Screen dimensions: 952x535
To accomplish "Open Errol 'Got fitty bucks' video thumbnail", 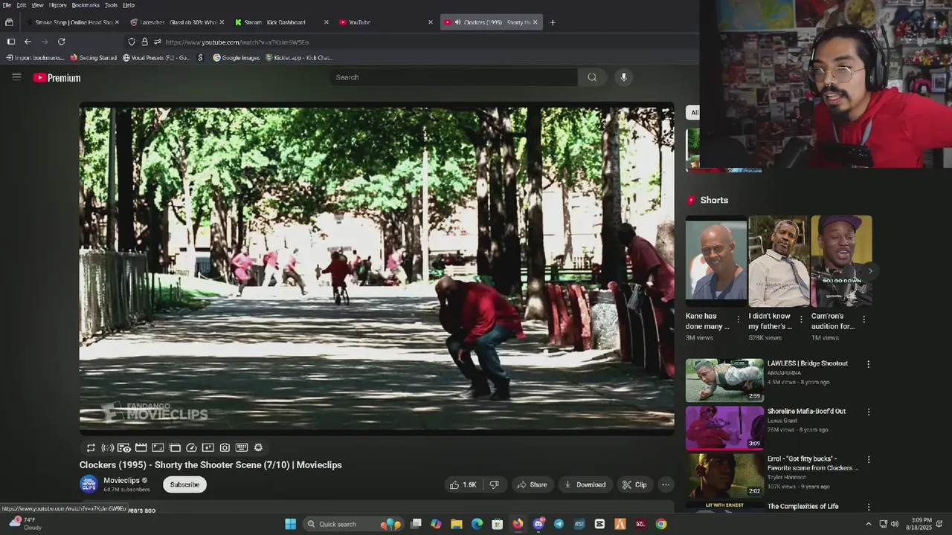I will pyautogui.click(x=724, y=475).
